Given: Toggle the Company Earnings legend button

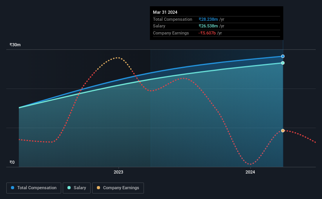Looking at the screenshot, I should [118, 188].
